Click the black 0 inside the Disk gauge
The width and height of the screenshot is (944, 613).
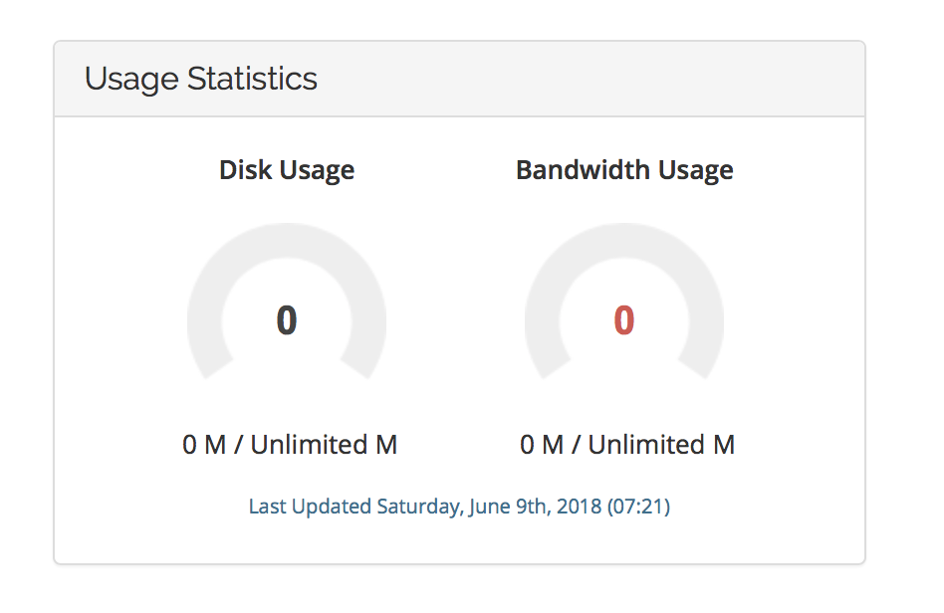click(287, 320)
